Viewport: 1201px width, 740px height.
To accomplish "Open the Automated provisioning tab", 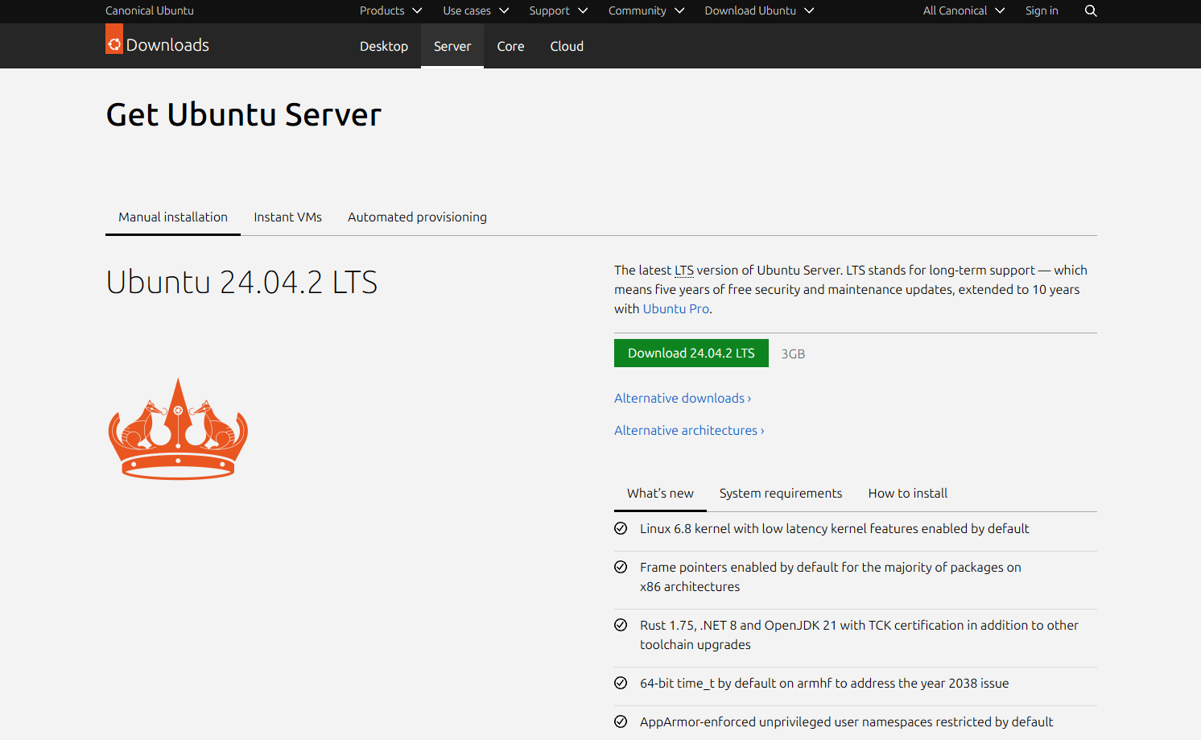I will [417, 217].
